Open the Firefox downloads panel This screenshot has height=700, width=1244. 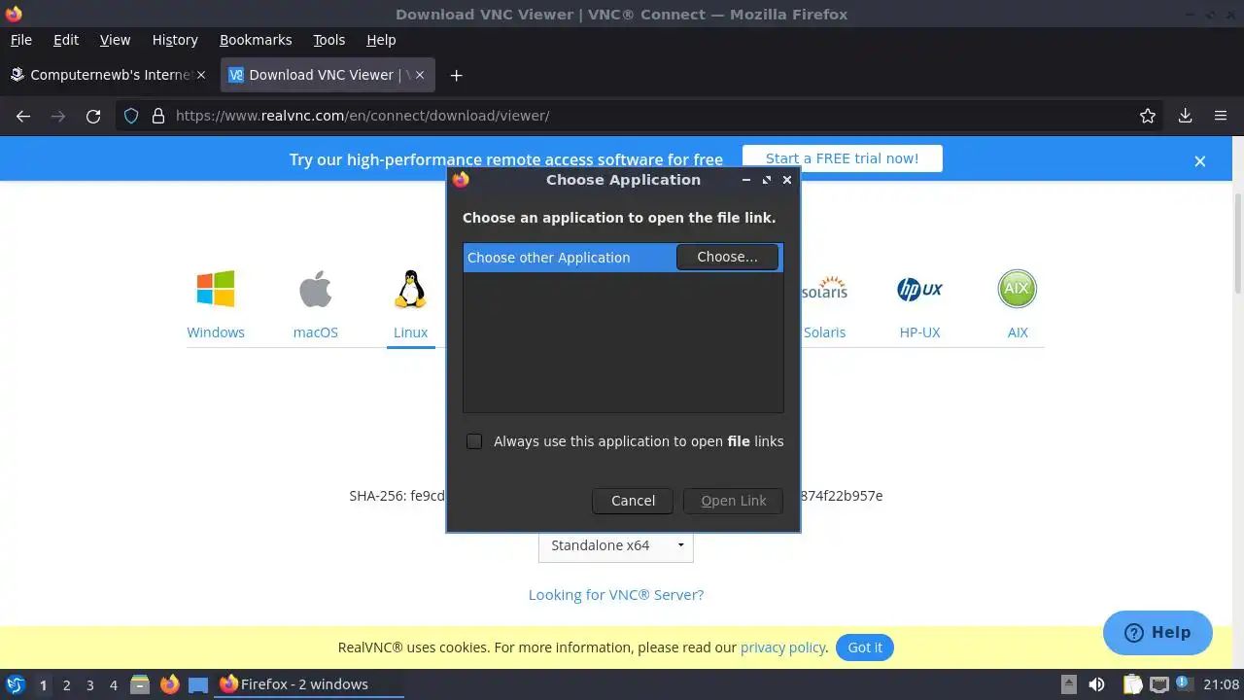click(x=1185, y=116)
